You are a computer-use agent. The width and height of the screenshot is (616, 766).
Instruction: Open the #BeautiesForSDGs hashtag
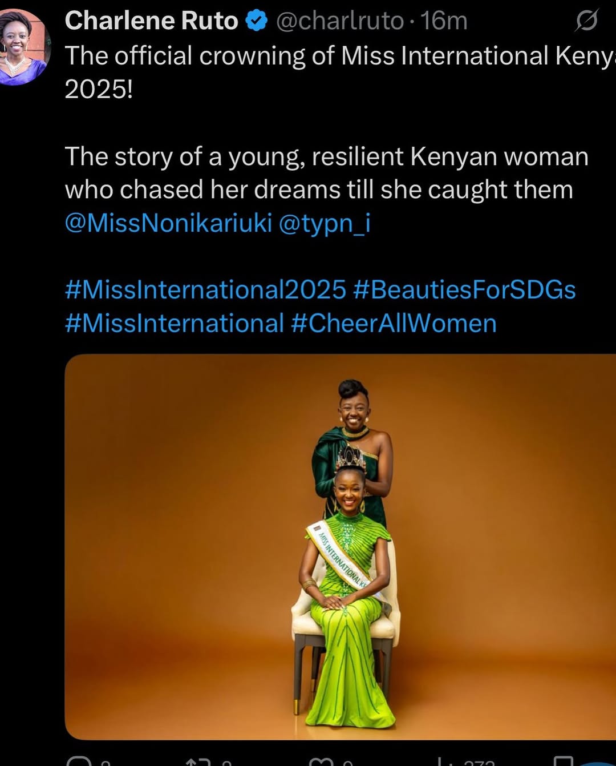[x=464, y=290]
